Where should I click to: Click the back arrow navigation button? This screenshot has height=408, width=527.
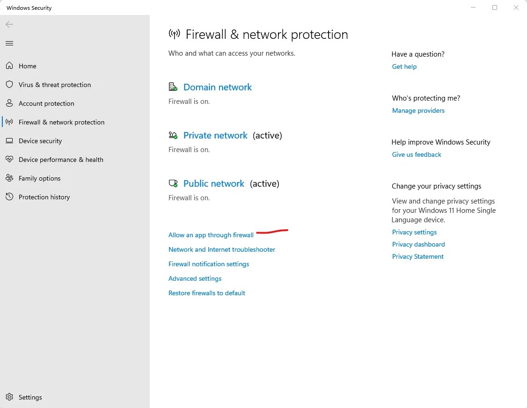9,24
